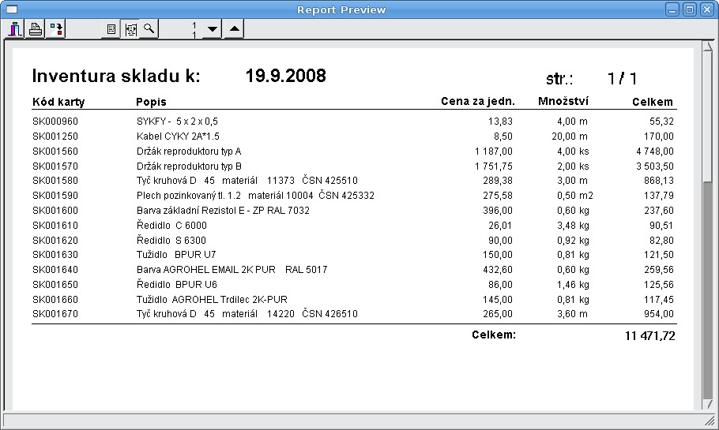
Task: Switch to whole page view
Action: tap(111, 30)
